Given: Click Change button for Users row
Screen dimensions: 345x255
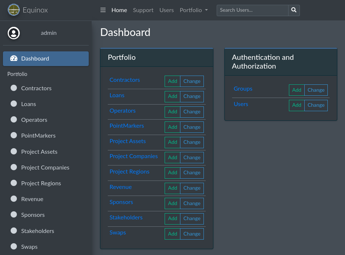Looking at the screenshot, I should coord(316,105).
